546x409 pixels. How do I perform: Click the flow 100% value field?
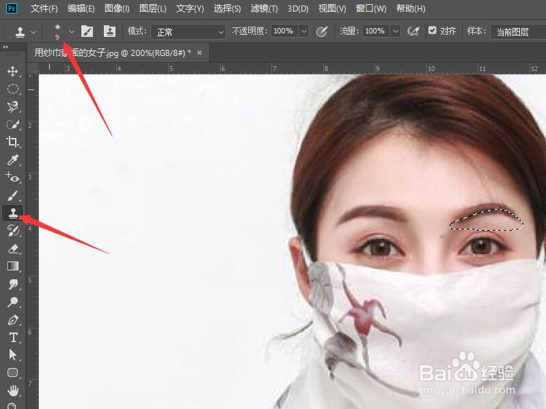tap(376, 31)
